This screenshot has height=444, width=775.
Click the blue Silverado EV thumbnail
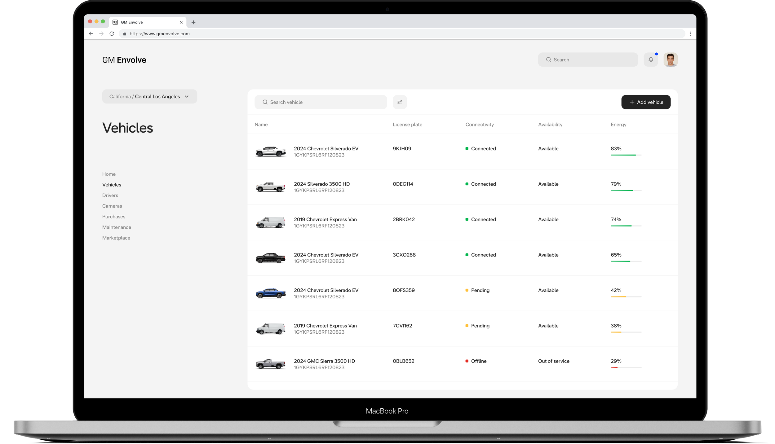point(270,293)
